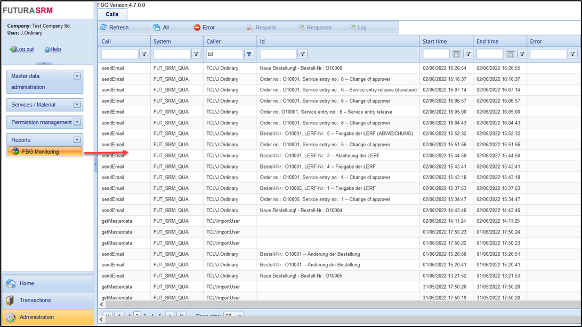Click the active Caller column filter icon
The image size is (582, 327).
pos(249,54)
